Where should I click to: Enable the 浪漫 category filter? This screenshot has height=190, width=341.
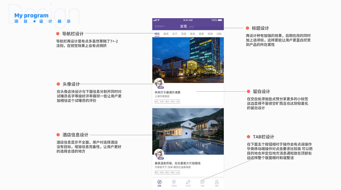(x=183, y=34)
